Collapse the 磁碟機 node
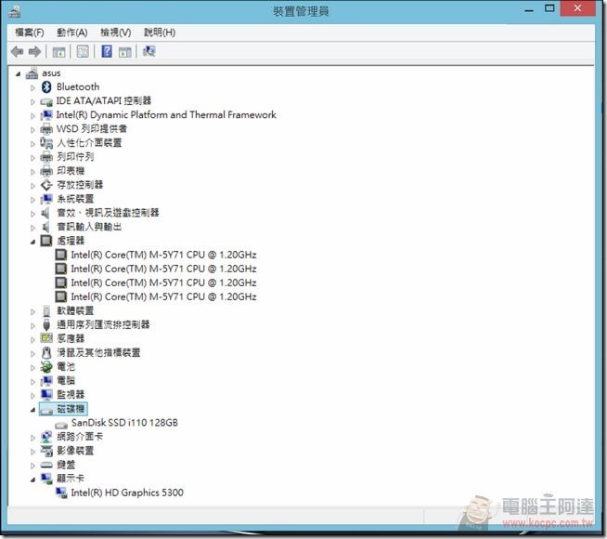 point(32,410)
